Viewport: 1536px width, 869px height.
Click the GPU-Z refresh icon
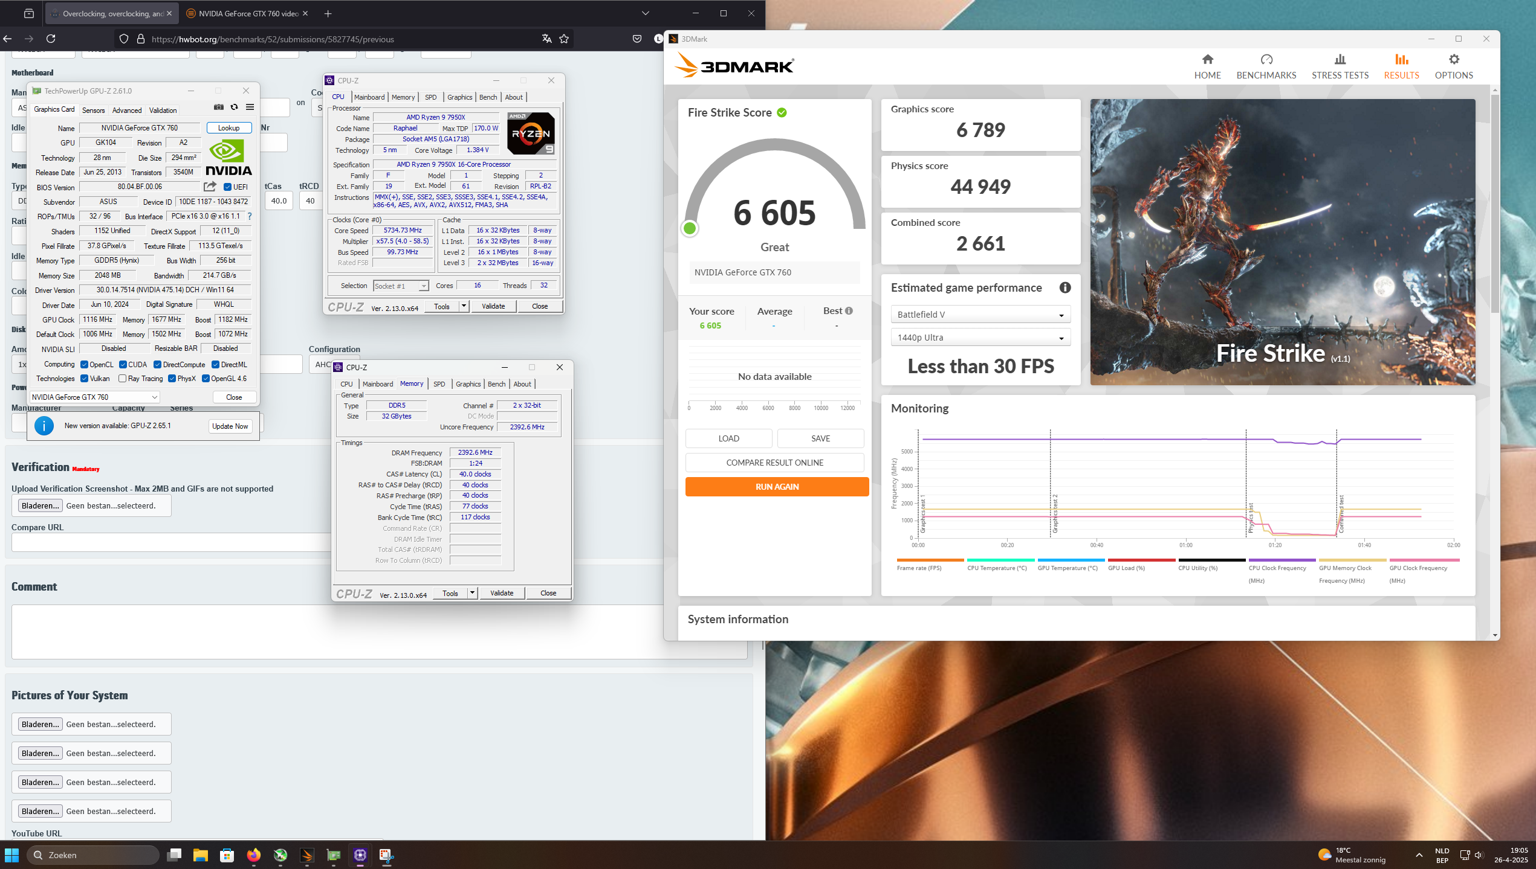tap(235, 107)
